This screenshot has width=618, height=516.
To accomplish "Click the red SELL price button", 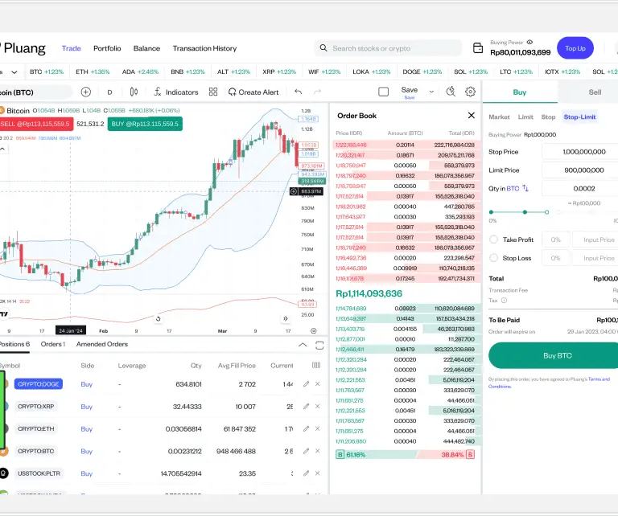I will tap(36, 124).
